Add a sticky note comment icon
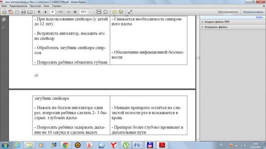This screenshot has height=149, width=266. click(x=115, y=12)
